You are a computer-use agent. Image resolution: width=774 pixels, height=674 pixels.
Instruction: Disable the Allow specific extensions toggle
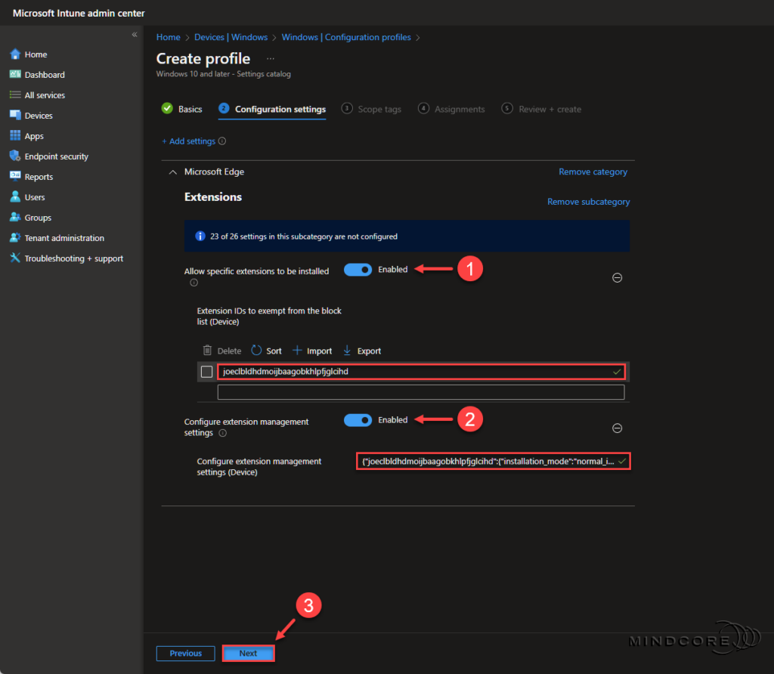click(x=358, y=269)
